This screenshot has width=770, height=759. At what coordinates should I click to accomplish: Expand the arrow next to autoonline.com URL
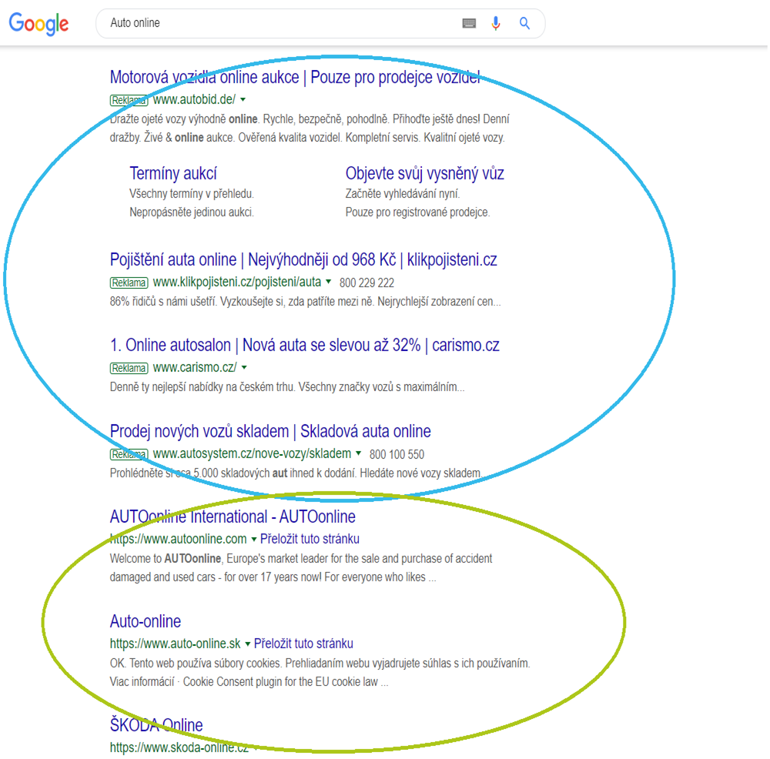(x=254, y=539)
